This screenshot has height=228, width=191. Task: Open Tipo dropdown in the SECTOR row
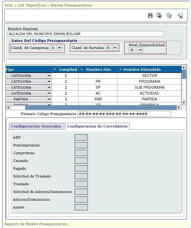pos(49,76)
